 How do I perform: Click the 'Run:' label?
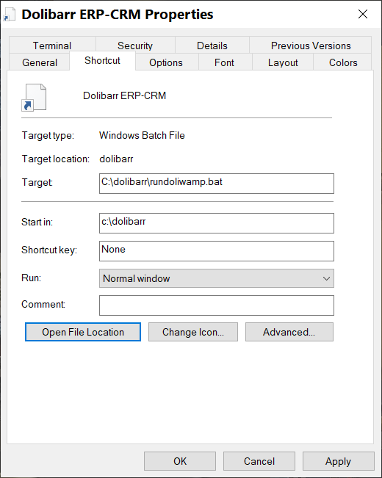(31, 278)
